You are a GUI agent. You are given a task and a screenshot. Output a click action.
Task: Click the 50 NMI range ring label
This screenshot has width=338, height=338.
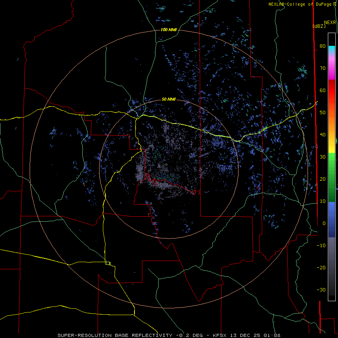[x=169, y=99]
